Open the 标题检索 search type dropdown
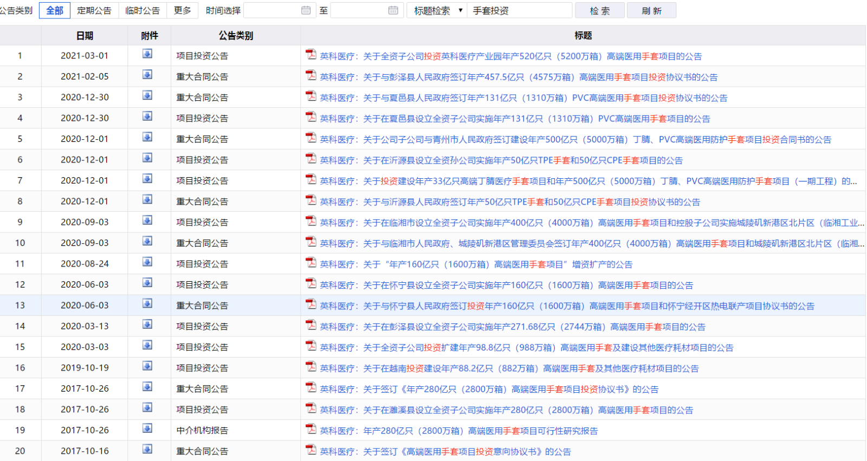Image resolution: width=867 pixels, height=461 pixels. (x=437, y=10)
